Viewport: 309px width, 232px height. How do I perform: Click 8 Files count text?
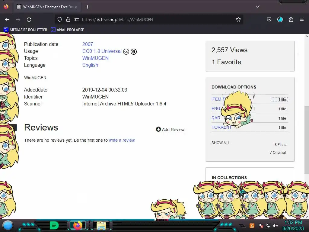280,145
